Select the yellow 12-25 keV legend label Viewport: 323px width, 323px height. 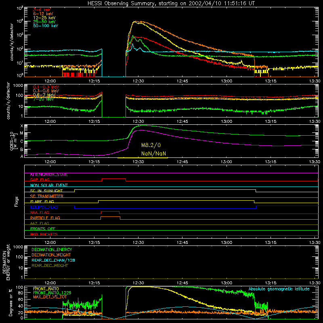click(x=44, y=18)
